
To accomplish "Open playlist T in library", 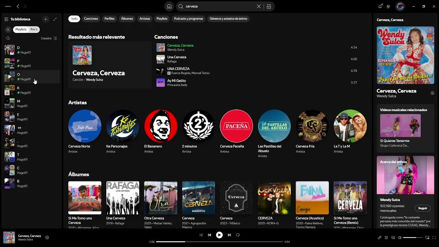I will 31,157.
